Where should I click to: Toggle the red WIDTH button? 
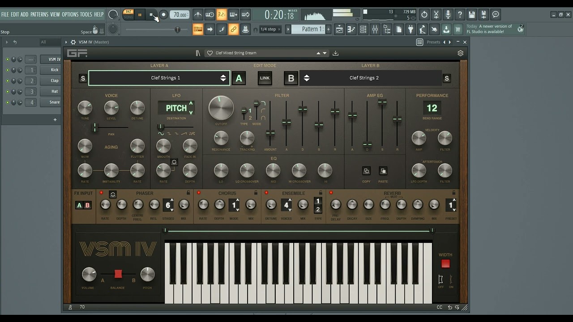445,264
